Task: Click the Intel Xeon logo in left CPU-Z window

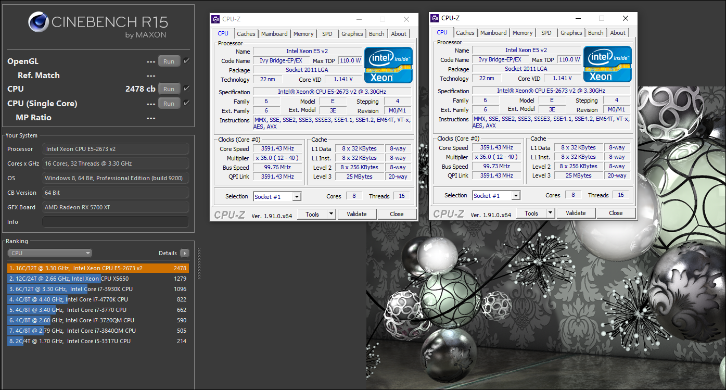Action: pos(388,65)
